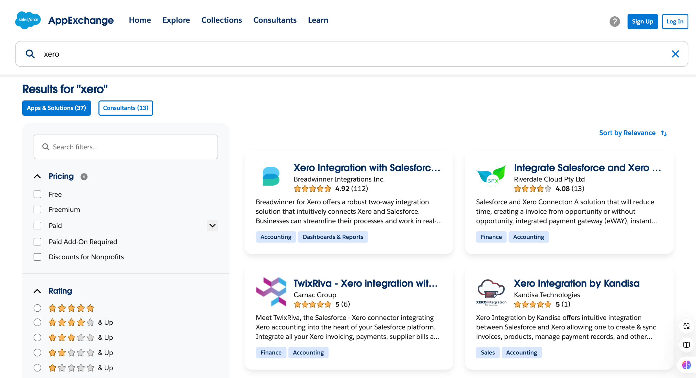
Task: Click the Kandisa Xero Integration logo
Action: [491, 292]
